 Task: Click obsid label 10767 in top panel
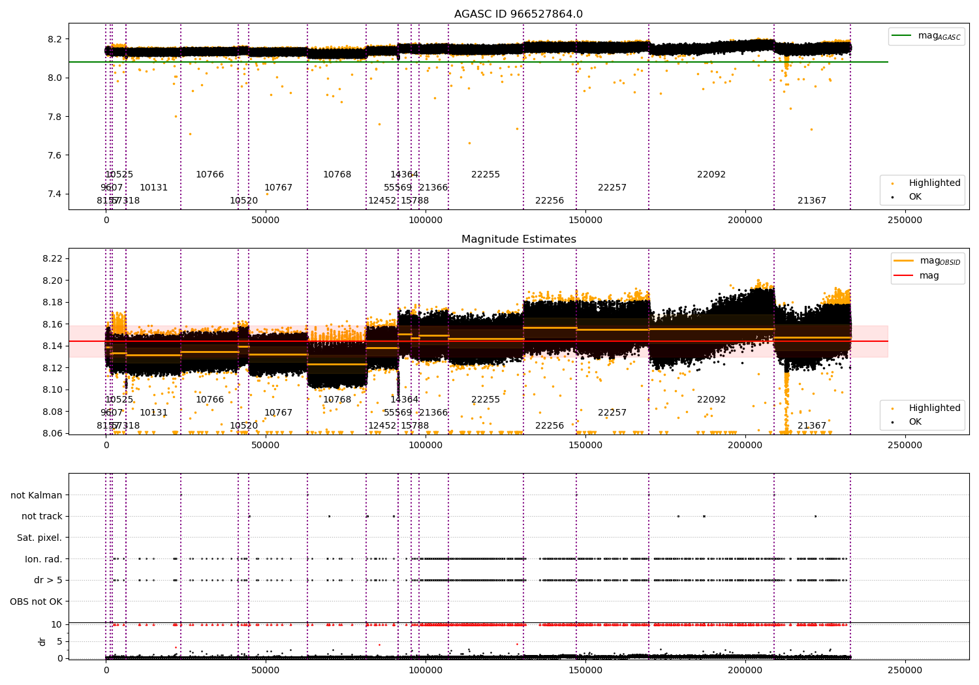pos(278,188)
